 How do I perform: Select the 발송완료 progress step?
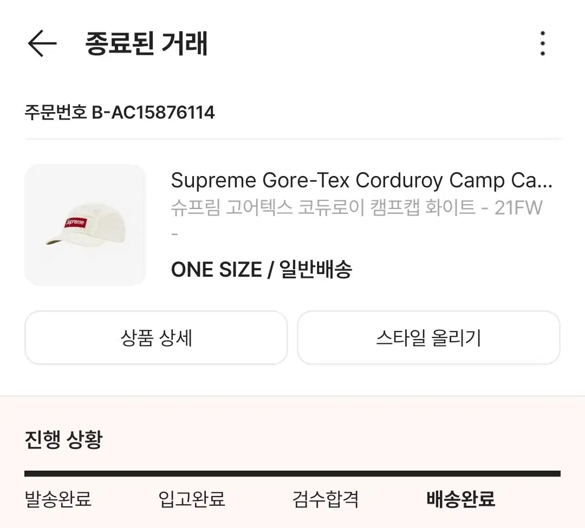(58, 499)
